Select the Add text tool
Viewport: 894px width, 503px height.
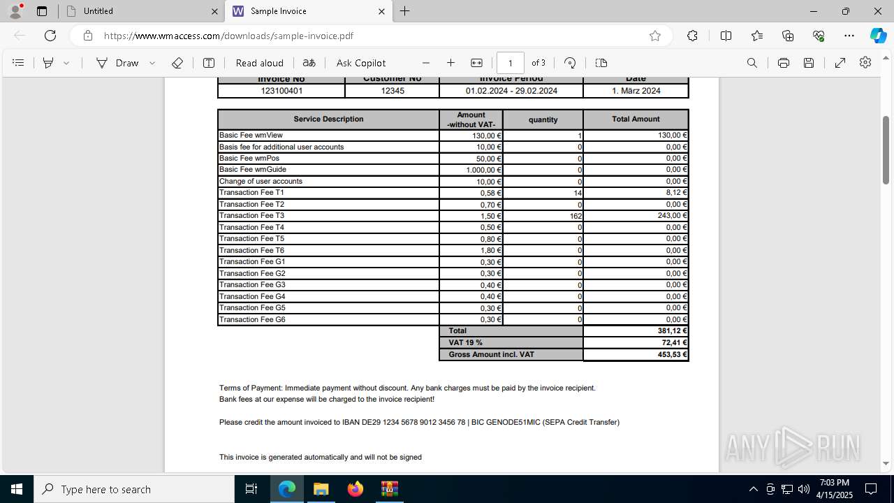[209, 63]
